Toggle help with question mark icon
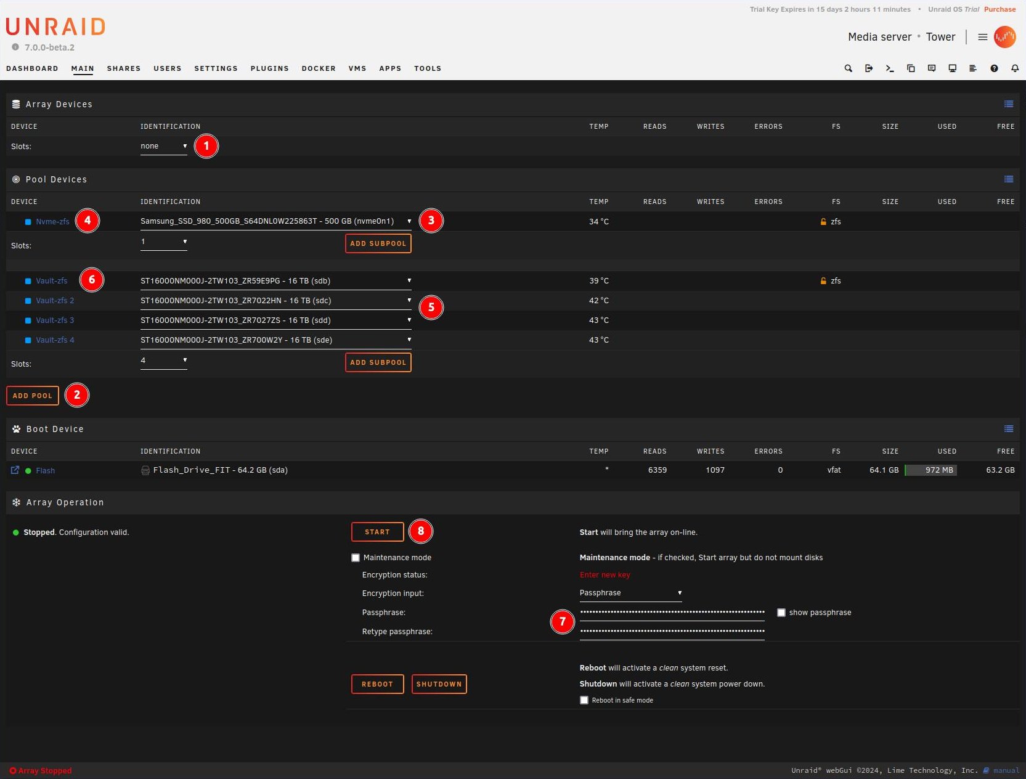The height and width of the screenshot is (779, 1026). click(994, 68)
